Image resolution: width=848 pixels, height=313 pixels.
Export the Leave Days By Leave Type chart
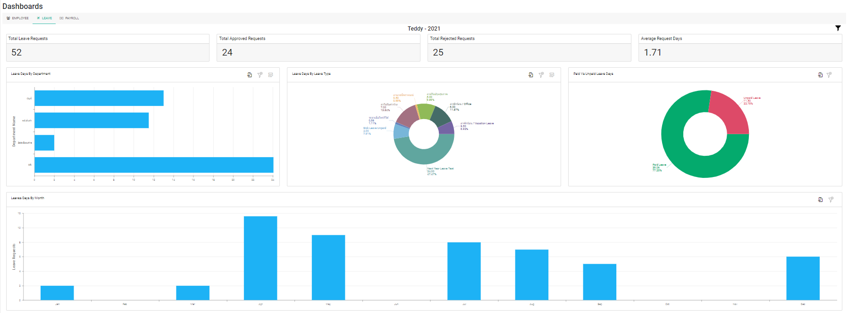531,75
